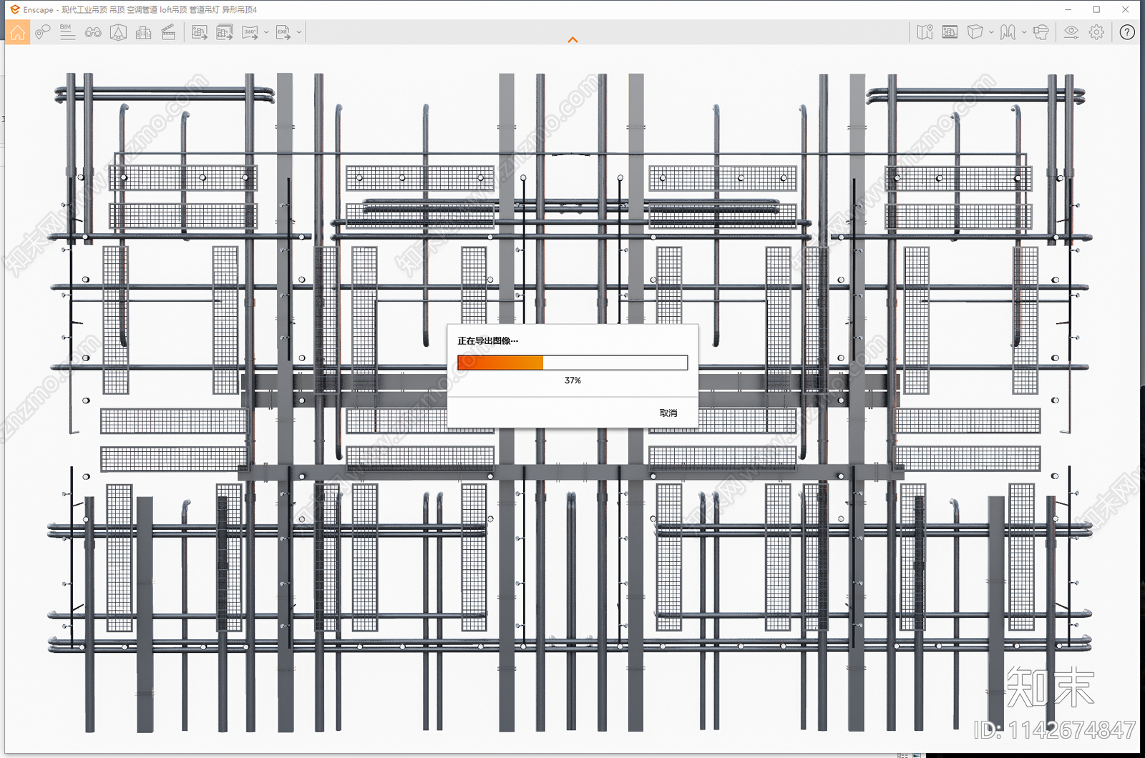Open the manage uploads gallery icon

point(950,32)
